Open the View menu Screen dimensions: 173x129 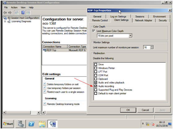[23, 7]
